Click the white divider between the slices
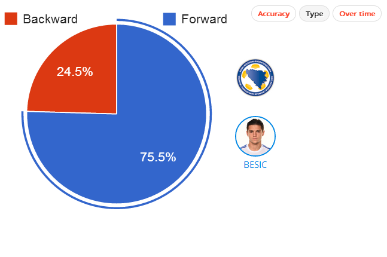This screenshot has height=257, width=387. coord(116,69)
